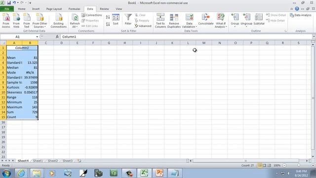316x178 pixels.
Task: Open Connections in the Connections group
Action: 92,15
